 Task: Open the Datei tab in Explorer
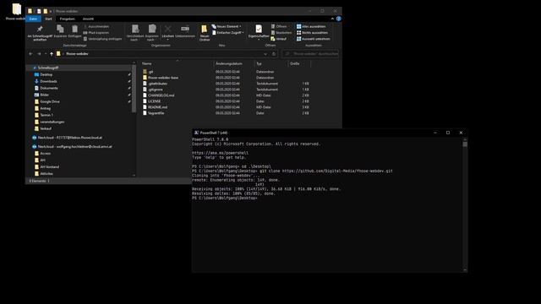(33, 19)
